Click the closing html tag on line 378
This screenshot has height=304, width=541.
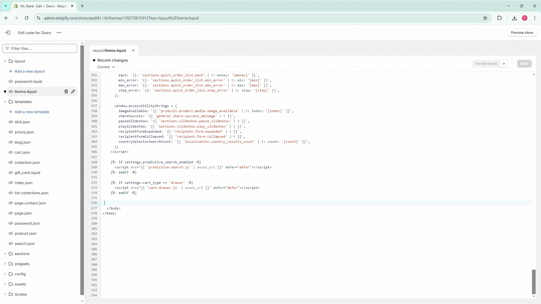(109, 213)
